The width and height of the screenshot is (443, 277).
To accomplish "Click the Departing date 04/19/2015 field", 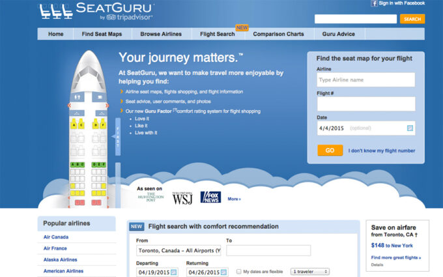I will [x=157, y=272].
